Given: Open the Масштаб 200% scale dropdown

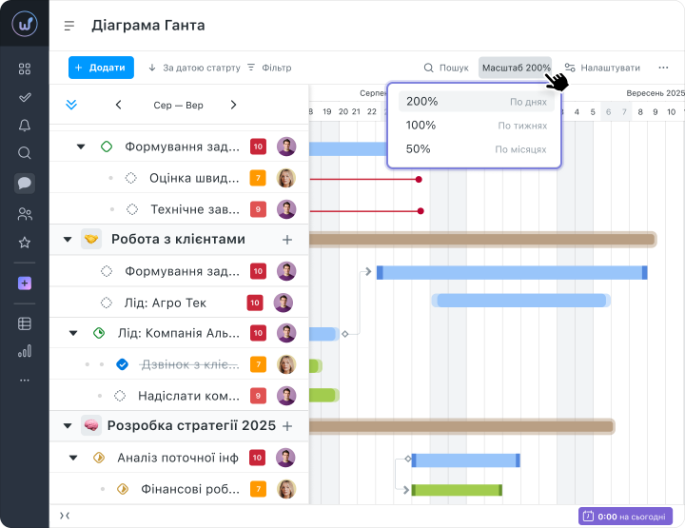Looking at the screenshot, I should click(515, 68).
